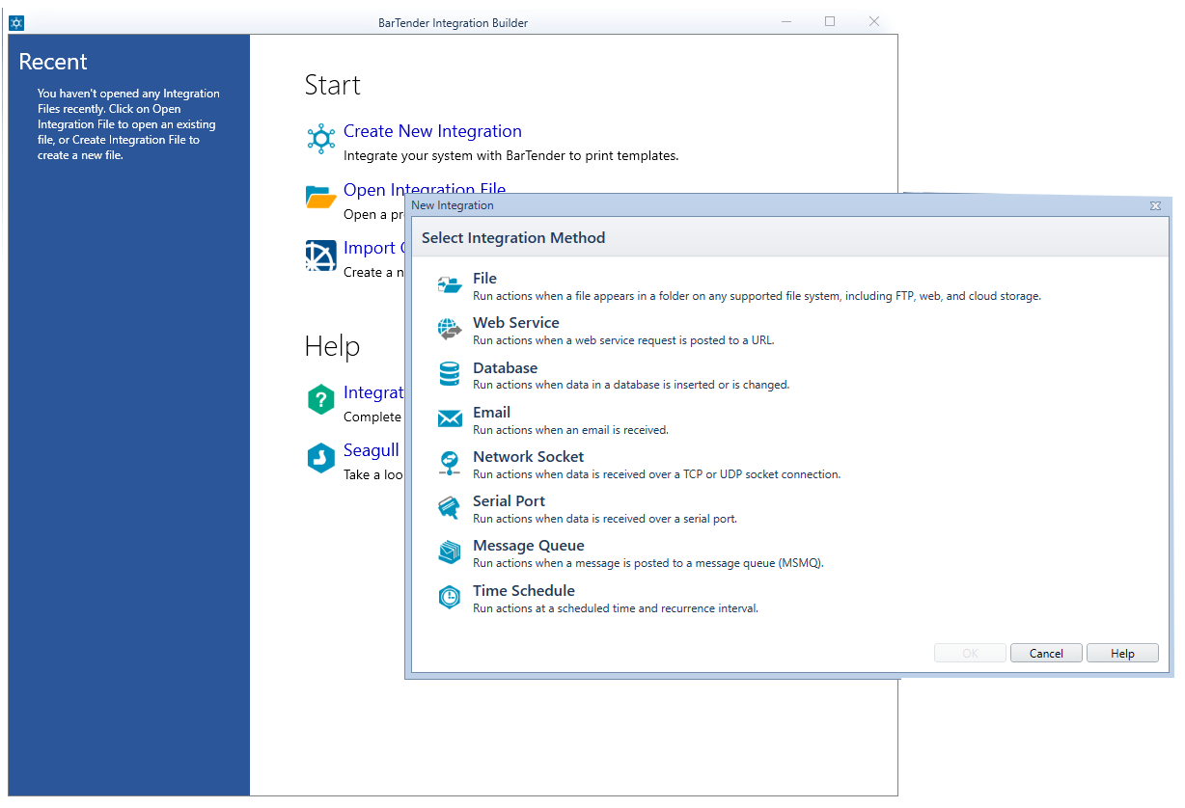Click the Web Service description text
The image size is (1185, 808).
click(623, 340)
